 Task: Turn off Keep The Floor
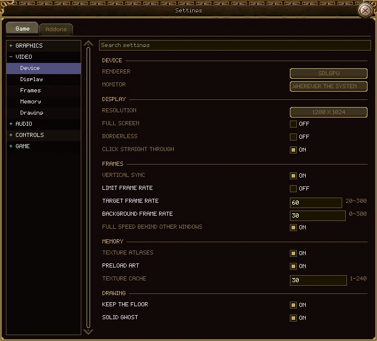click(x=293, y=305)
